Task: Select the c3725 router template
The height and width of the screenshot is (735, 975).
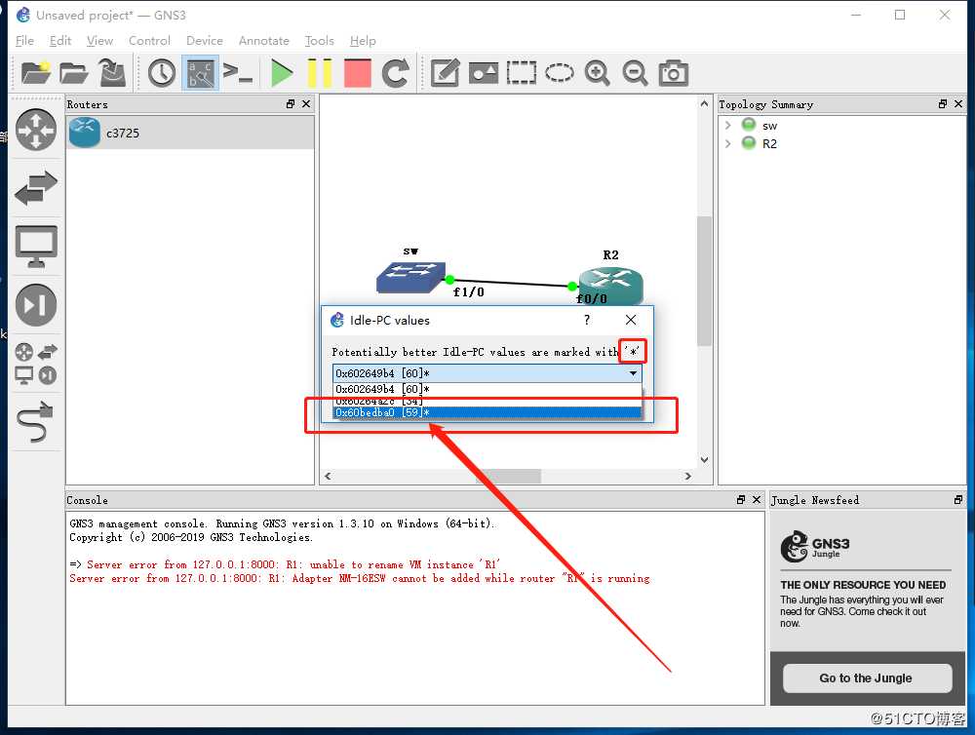Action: click(x=190, y=133)
